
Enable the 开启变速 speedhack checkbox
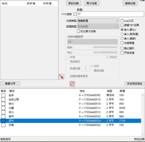[x=122, y=53]
